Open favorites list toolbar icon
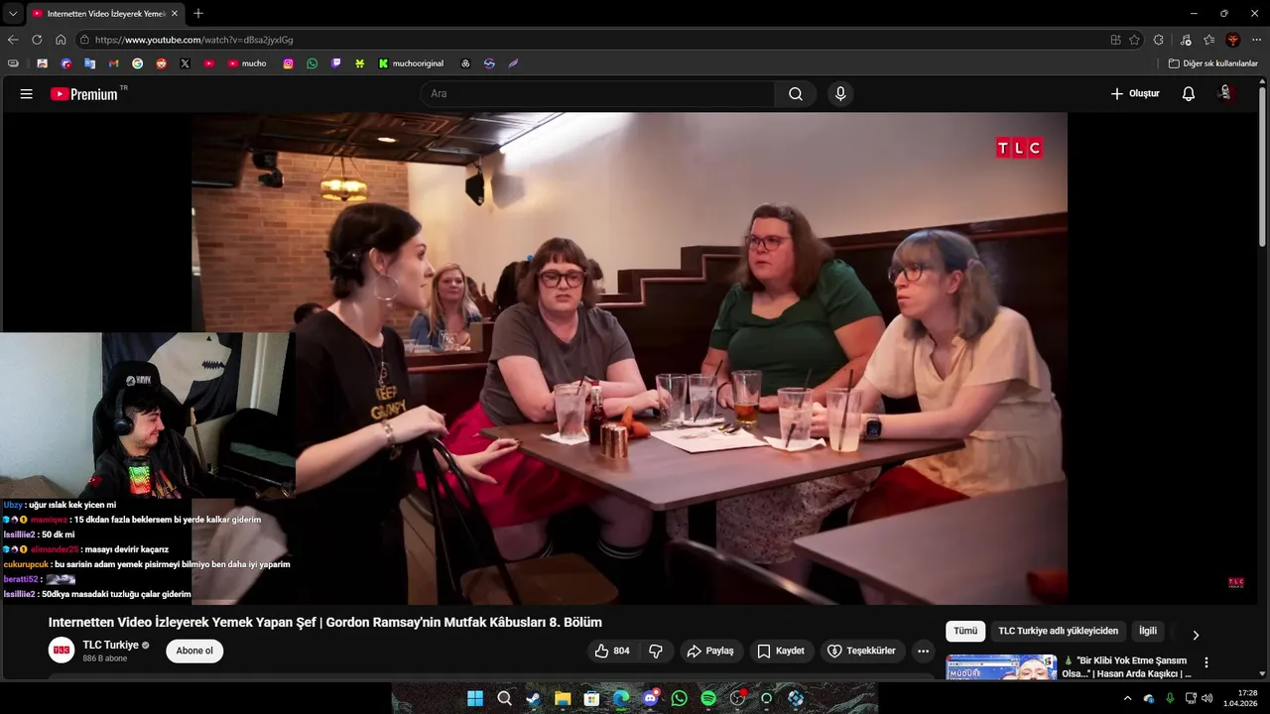Viewport: 1270px width, 714px height. point(1208,40)
